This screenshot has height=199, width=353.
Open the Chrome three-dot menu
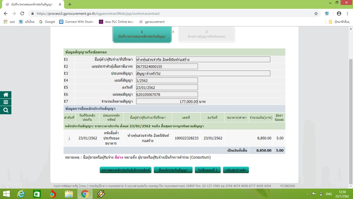347,14
